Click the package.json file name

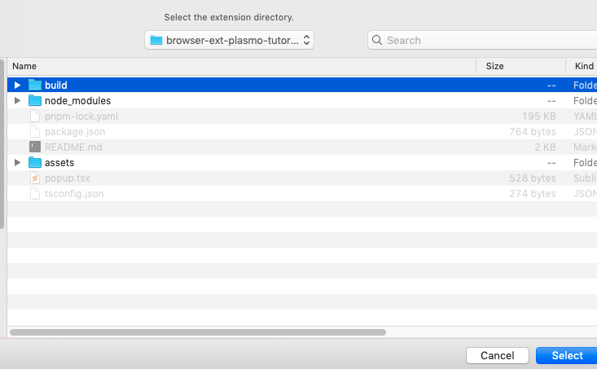point(75,132)
